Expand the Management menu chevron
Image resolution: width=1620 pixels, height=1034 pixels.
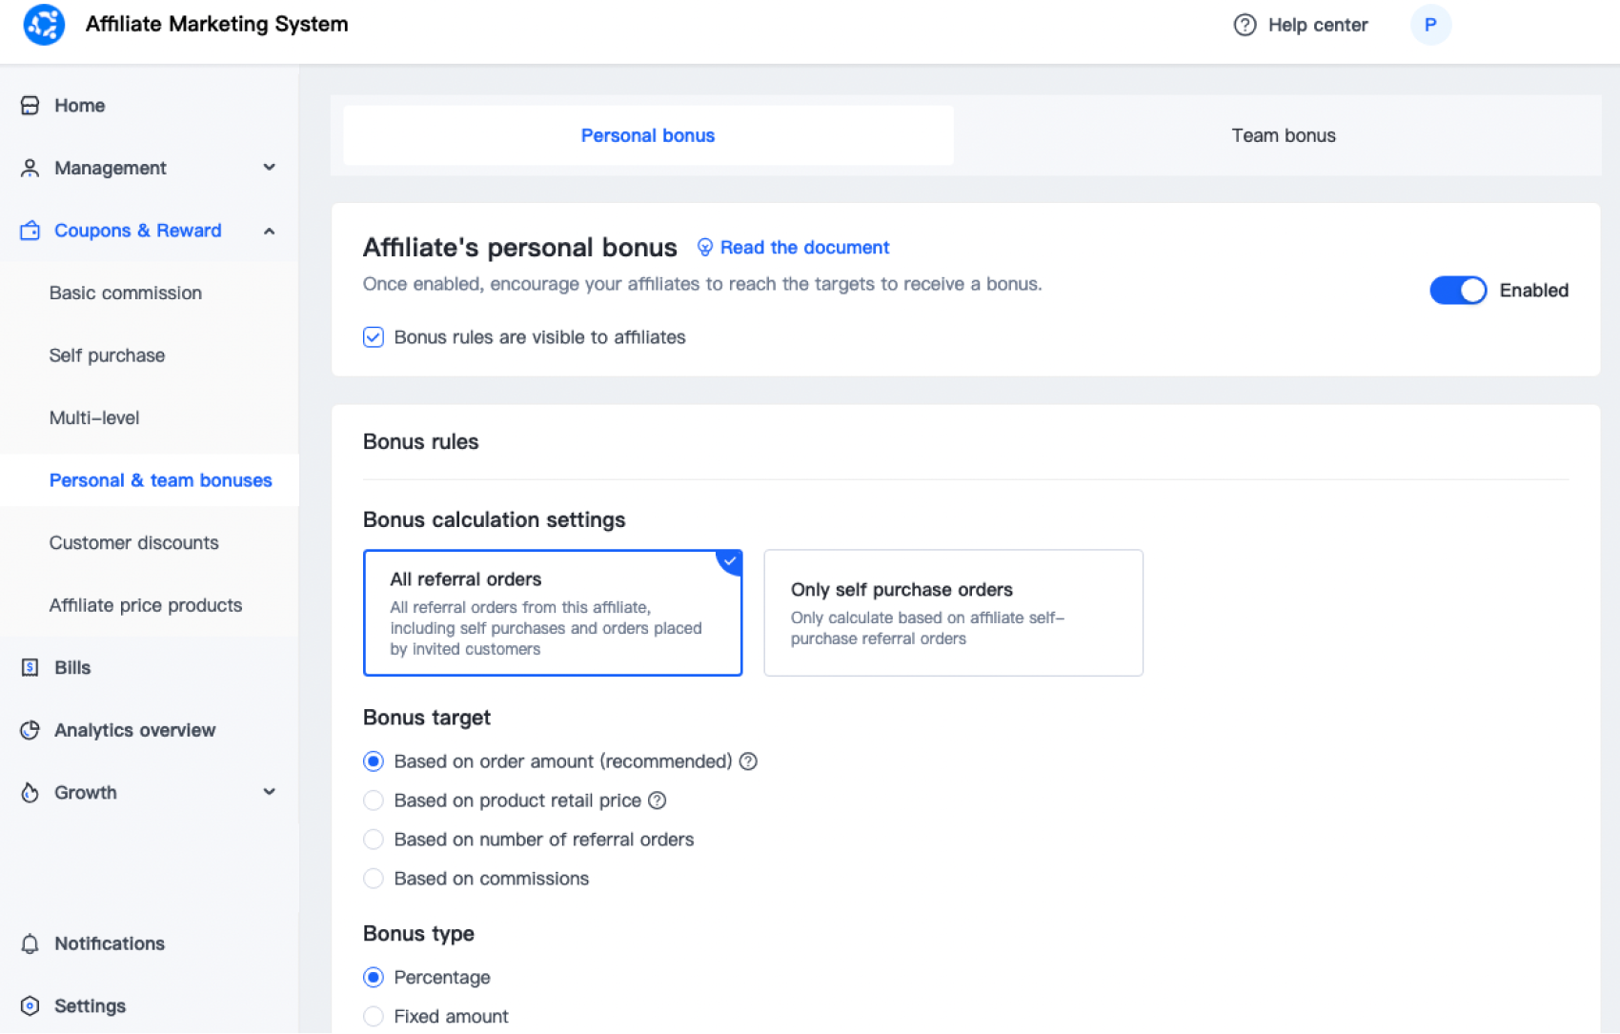pyautogui.click(x=270, y=168)
